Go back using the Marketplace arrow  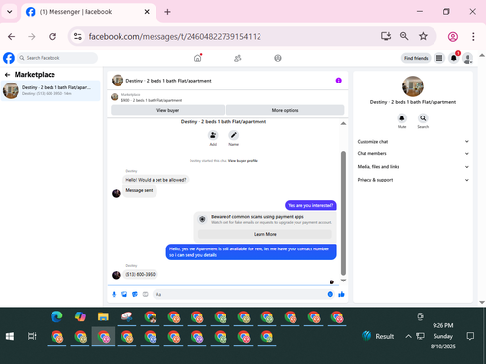7,75
